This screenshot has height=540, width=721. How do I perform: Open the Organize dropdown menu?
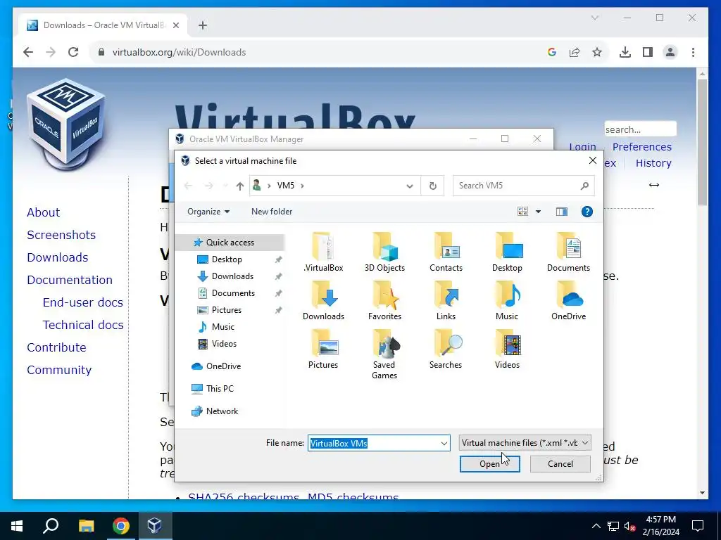pos(208,212)
